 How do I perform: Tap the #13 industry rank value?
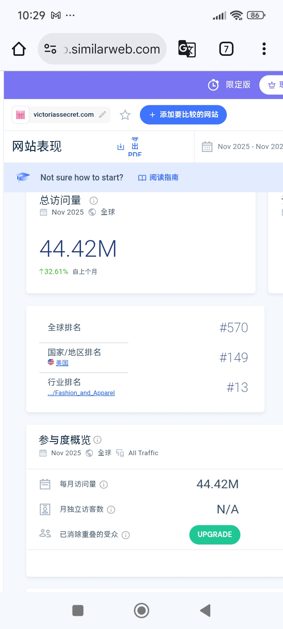pyautogui.click(x=237, y=388)
